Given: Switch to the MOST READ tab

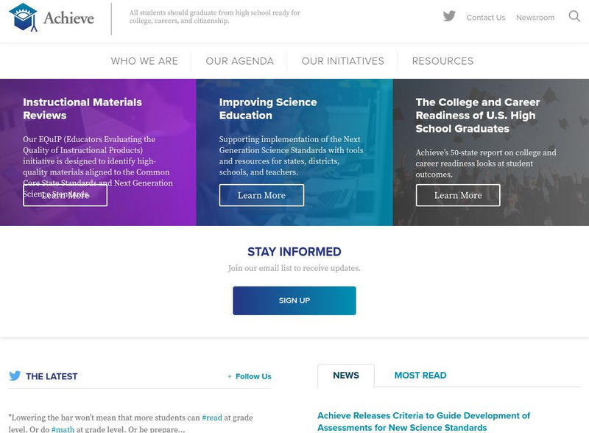Looking at the screenshot, I should pyautogui.click(x=421, y=375).
